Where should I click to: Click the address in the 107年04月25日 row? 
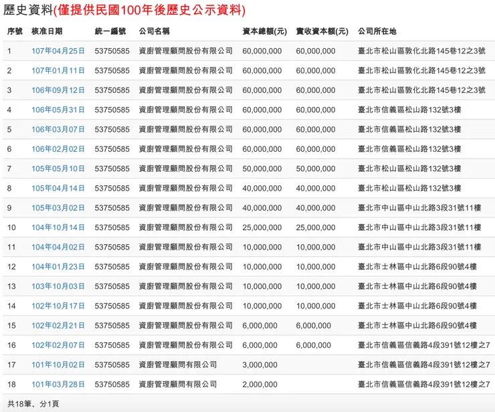tap(422, 51)
